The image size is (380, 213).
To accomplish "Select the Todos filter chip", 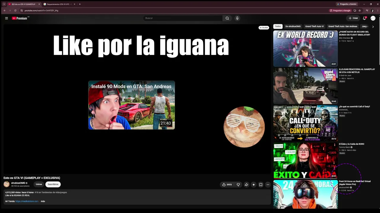I will (x=278, y=26).
